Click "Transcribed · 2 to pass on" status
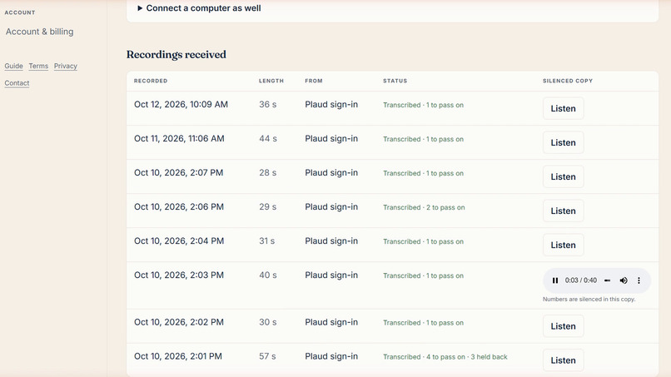Image resolution: width=671 pixels, height=377 pixels. pyautogui.click(x=424, y=207)
